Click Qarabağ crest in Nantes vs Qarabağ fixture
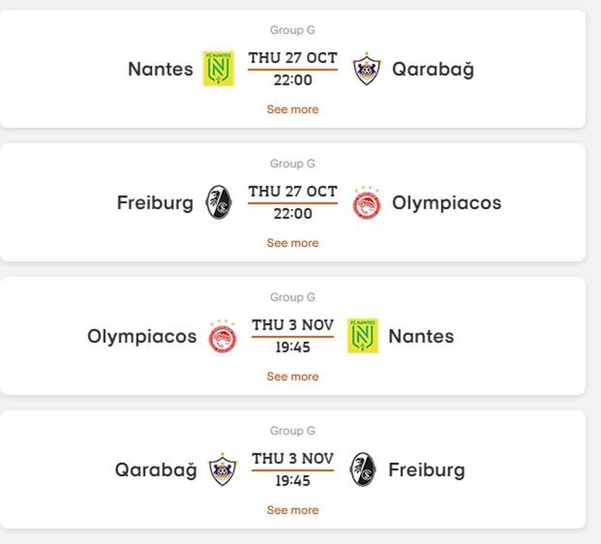This screenshot has height=544, width=601. (367, 69)
